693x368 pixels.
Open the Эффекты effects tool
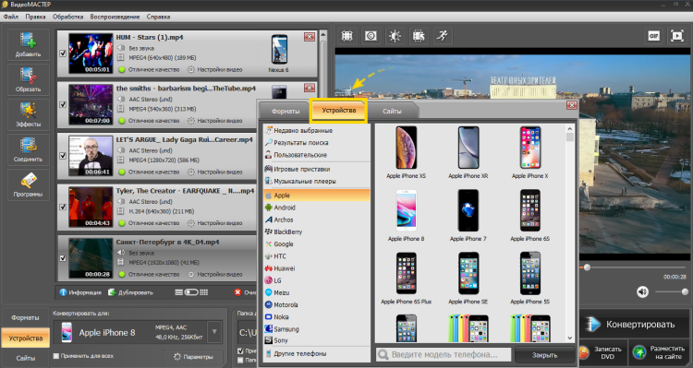point(28,114)
